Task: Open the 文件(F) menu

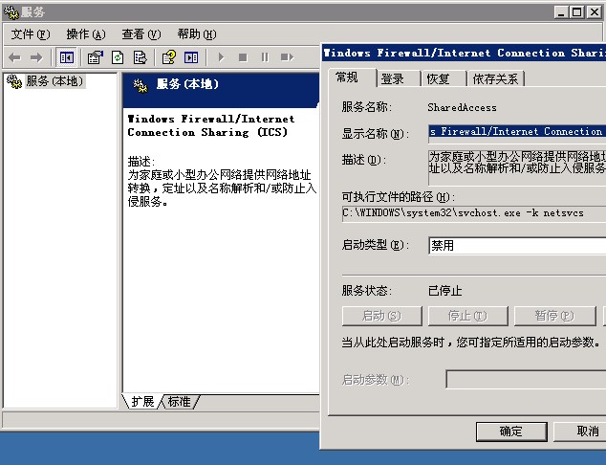Action: click(29, 33)
